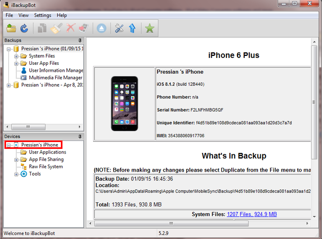Click the blue refresh toolbar icon

(x=24, y=28)
